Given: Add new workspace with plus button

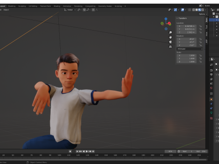Looking at the screenshot, I should coord(125,6).
